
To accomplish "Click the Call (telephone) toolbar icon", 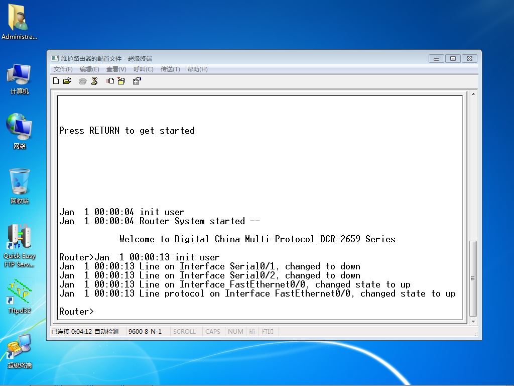I will [82, 81].
